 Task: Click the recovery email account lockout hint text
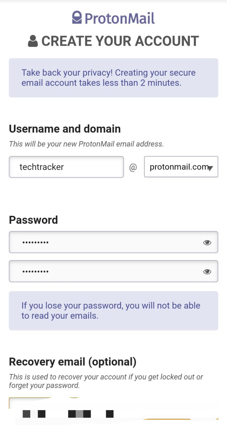[106, 381]
